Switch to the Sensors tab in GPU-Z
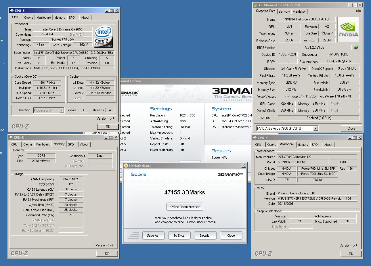371x266 pixels. click(284, 12)
